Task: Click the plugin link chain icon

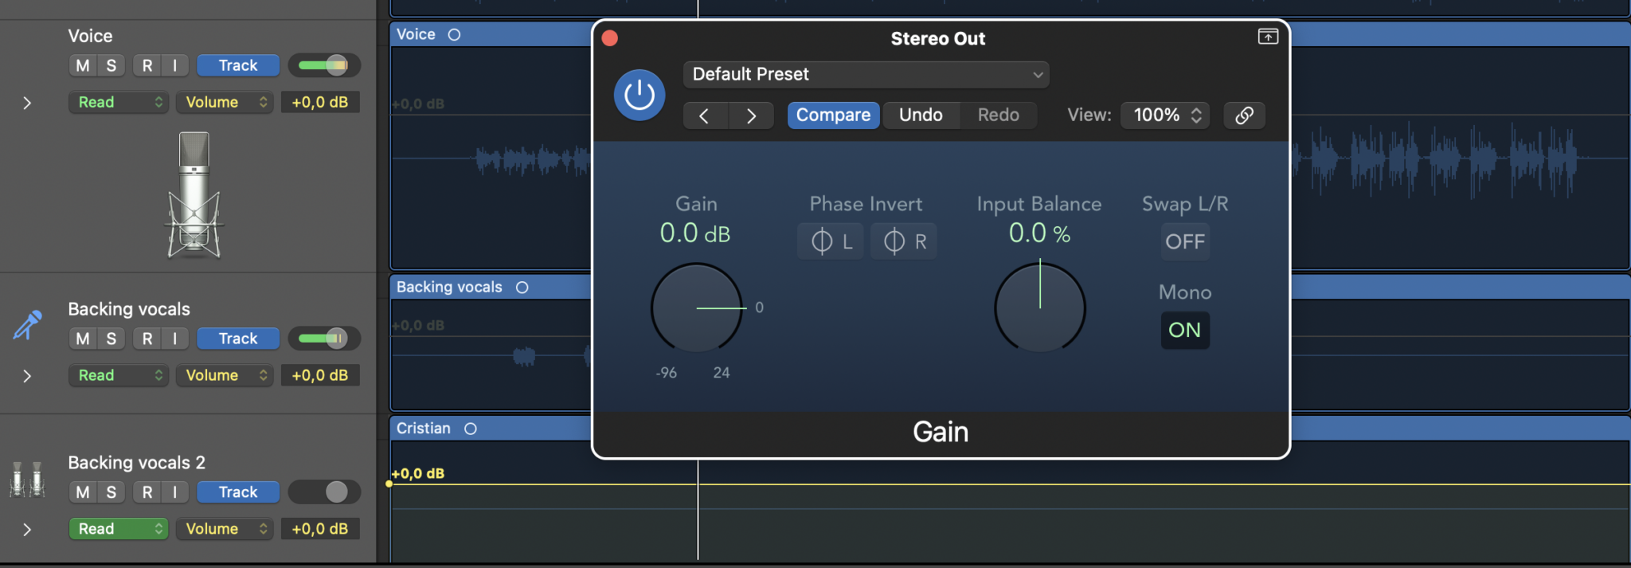Action: [1244, 116]
